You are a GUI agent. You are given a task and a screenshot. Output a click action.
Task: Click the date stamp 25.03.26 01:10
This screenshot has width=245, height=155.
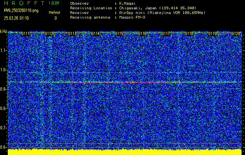16,18
